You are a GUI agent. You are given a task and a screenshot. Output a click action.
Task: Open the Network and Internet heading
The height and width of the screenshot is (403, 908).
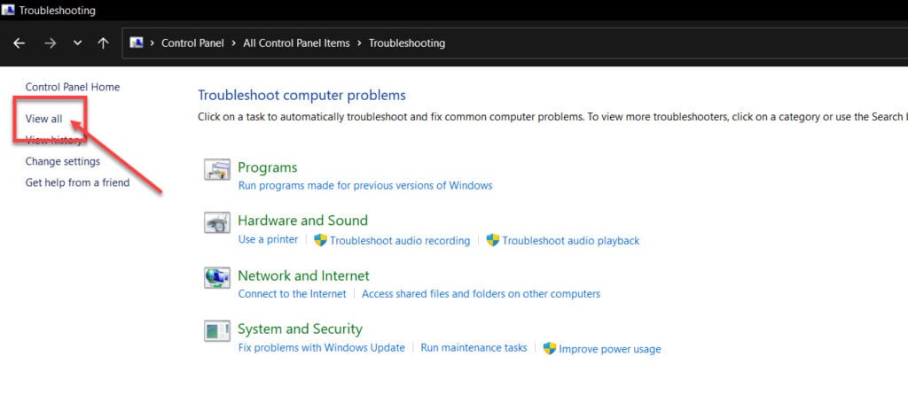click(x=303, y=275)
